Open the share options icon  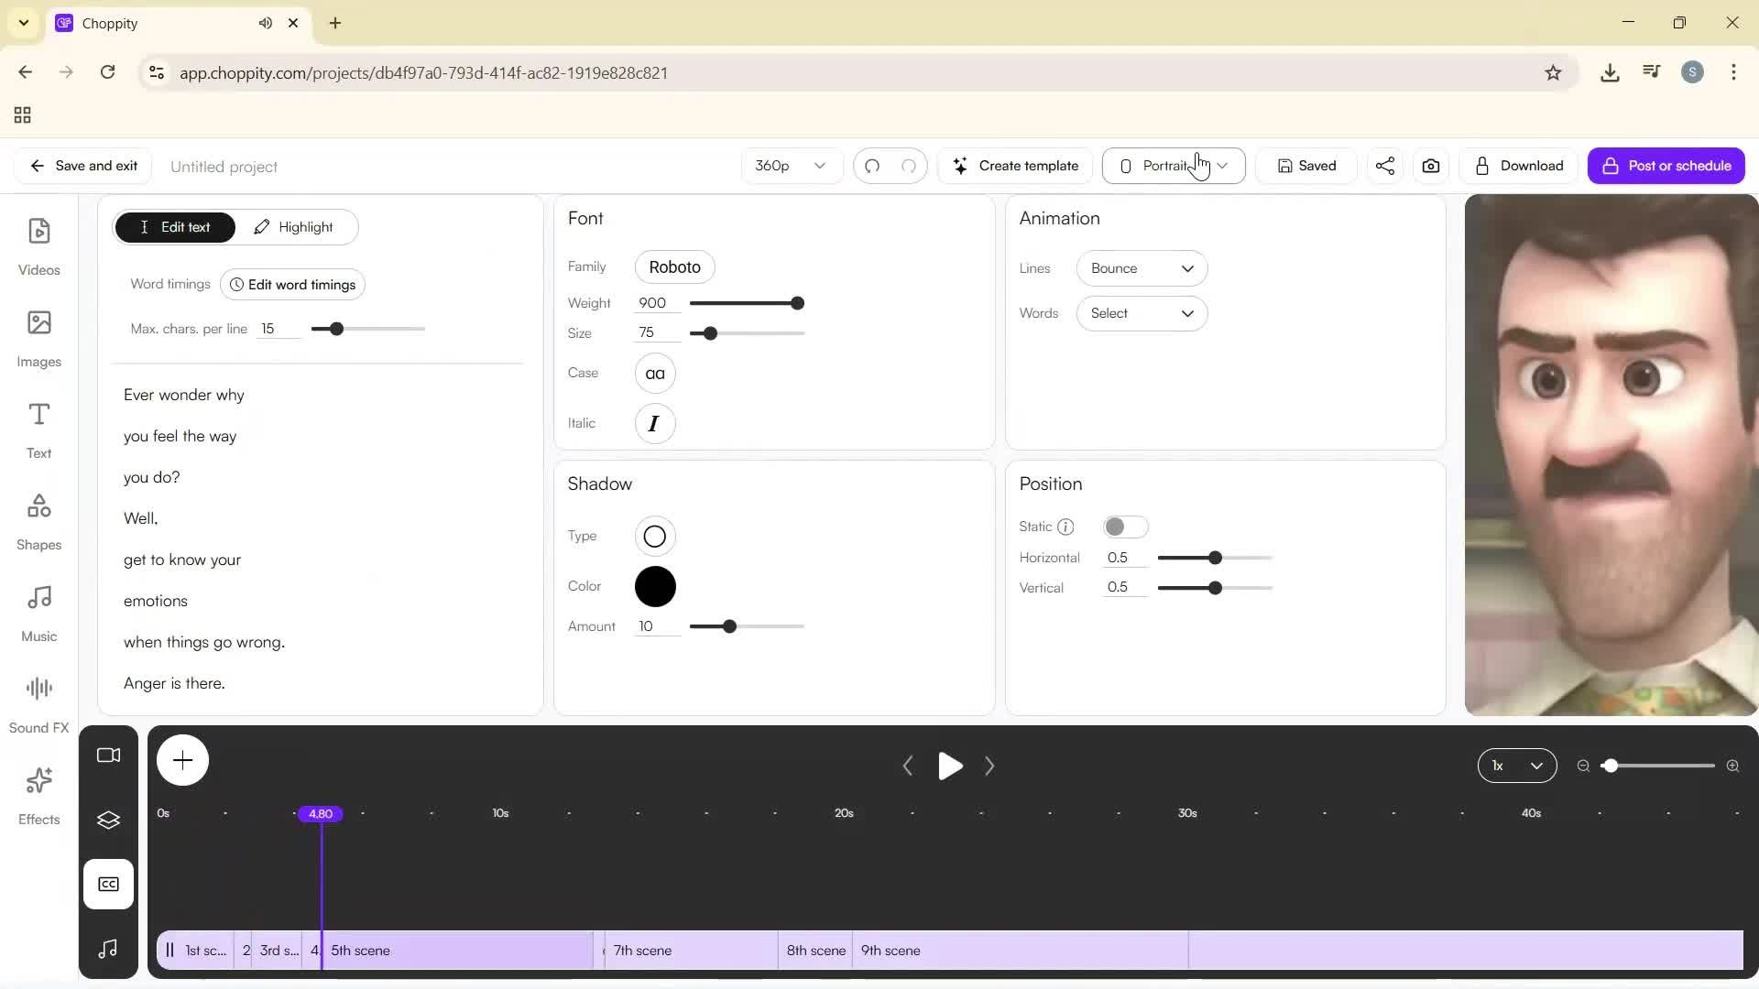(1384, 166)
